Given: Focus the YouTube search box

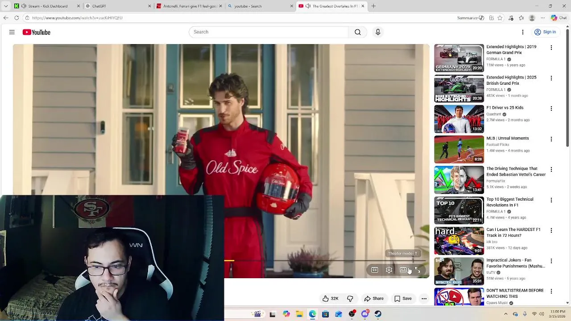Looking at the screenshot, I should pyautogui.click(x=269, y=32).
